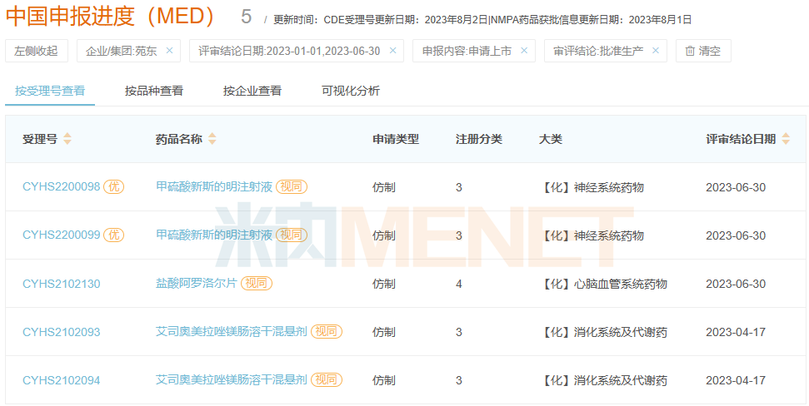Open 甲硫酸新斯的明注射液 in CYHS2200099 row
809x406 pixels.
[214, 235]
